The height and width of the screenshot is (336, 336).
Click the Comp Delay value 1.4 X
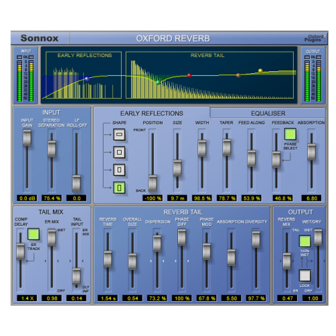pos(27,298)
